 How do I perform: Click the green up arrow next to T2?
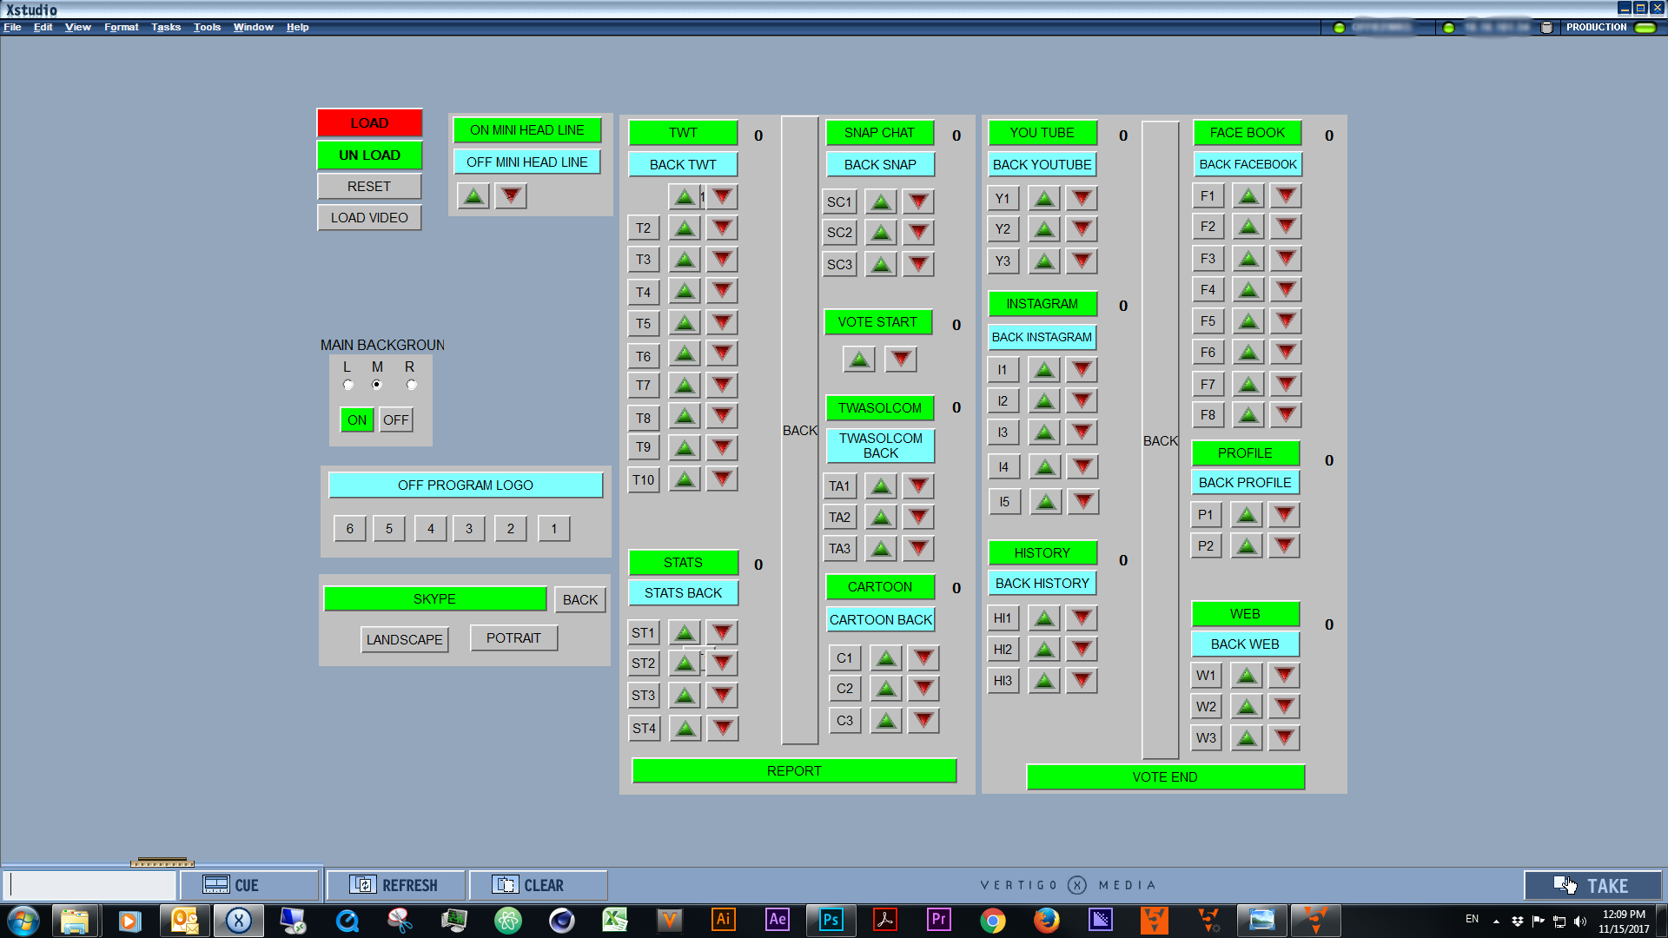pos(685,228)
